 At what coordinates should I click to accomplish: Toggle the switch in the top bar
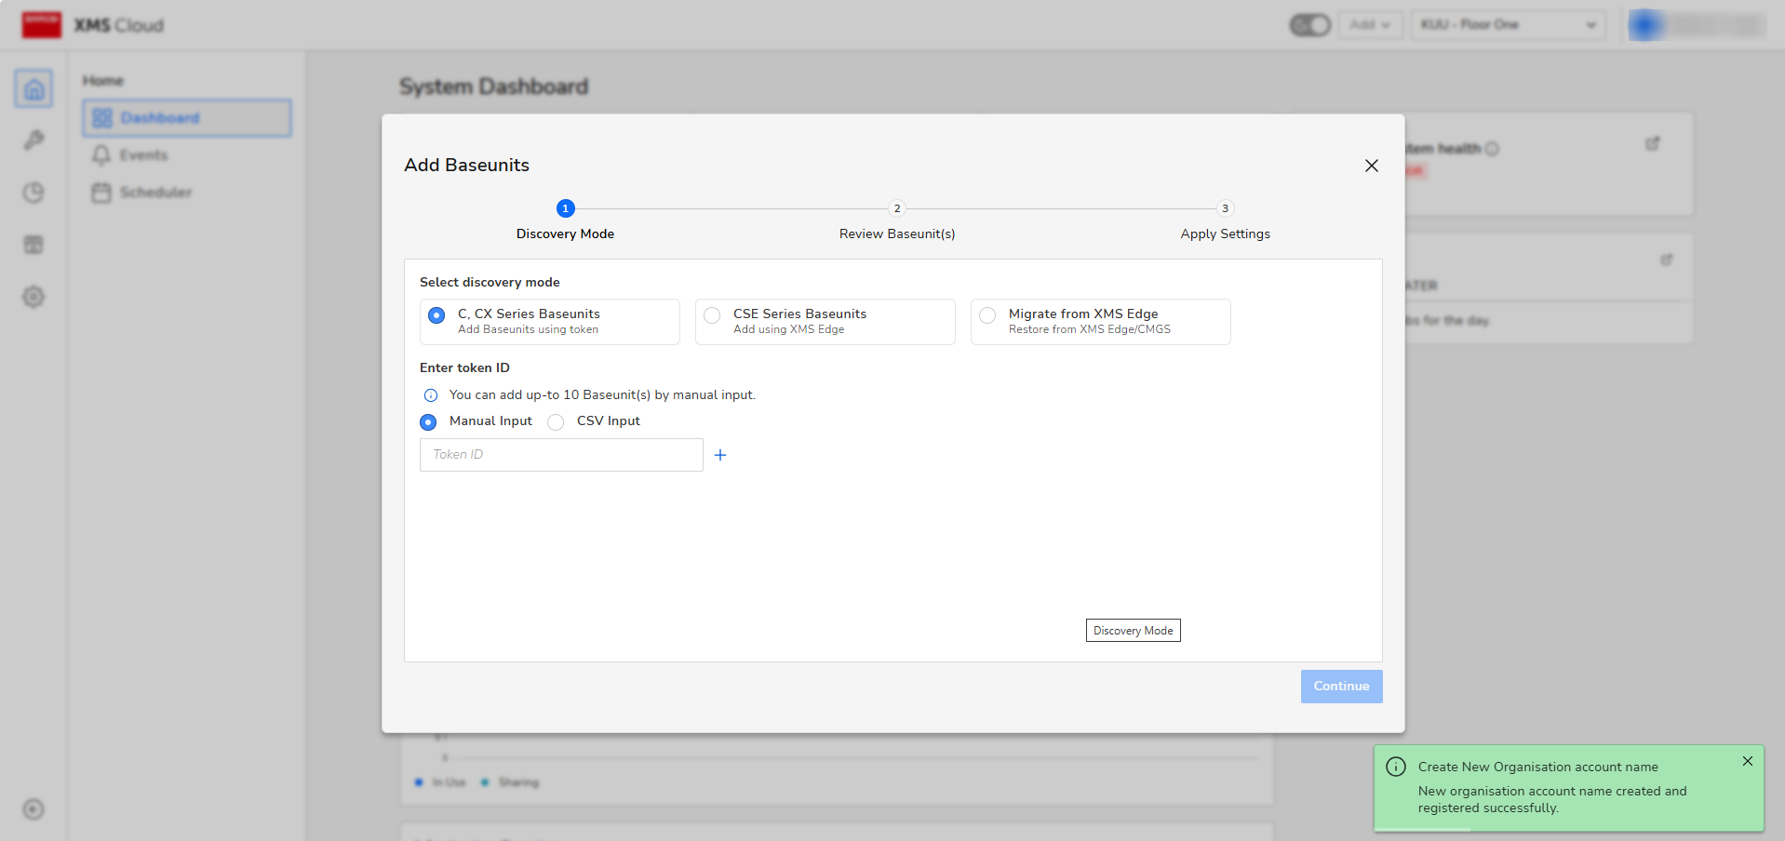[x=1309, y=25]
